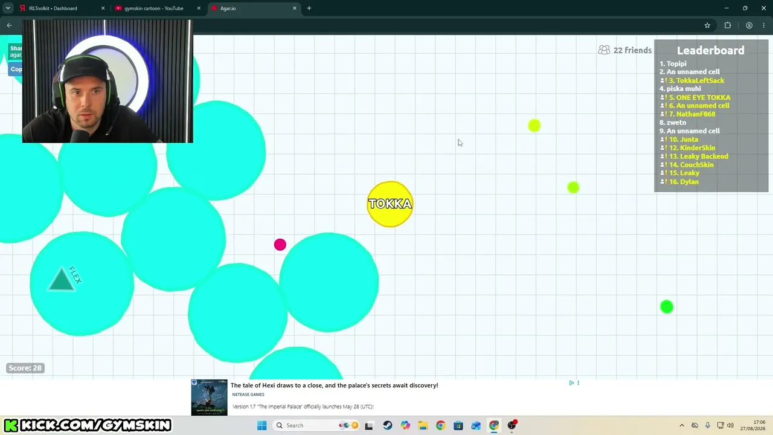Select leaderboard entry 15. Leaky
Viewport: 773px width, 435px height.
pyautogui.click(x=679, y=173)
